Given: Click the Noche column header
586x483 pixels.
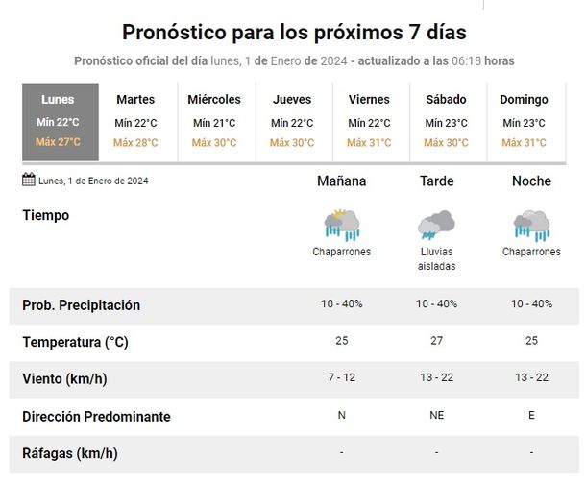Looking at the screenshot, I should tap(531, 181).
